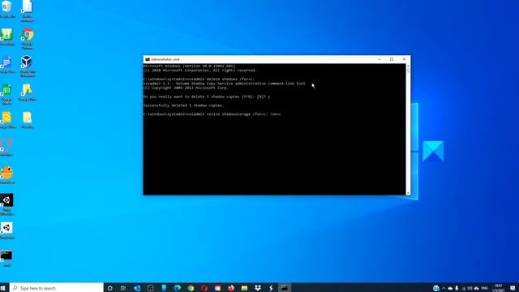519x292 pixels.
Task: Open the Google Docs desktop shortcut
Action: click(x=6, y=65)
